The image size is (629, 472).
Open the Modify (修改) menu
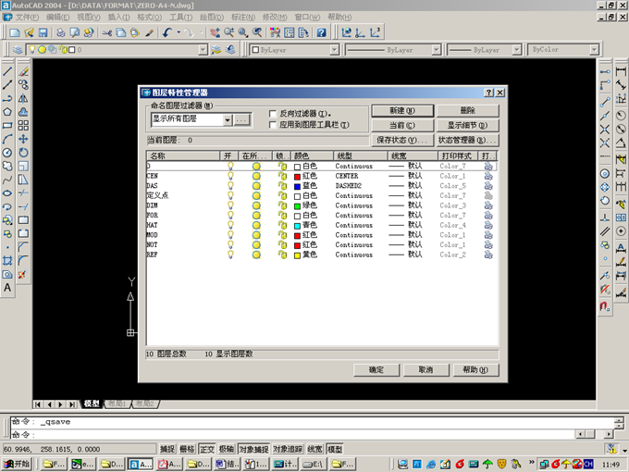275,18
